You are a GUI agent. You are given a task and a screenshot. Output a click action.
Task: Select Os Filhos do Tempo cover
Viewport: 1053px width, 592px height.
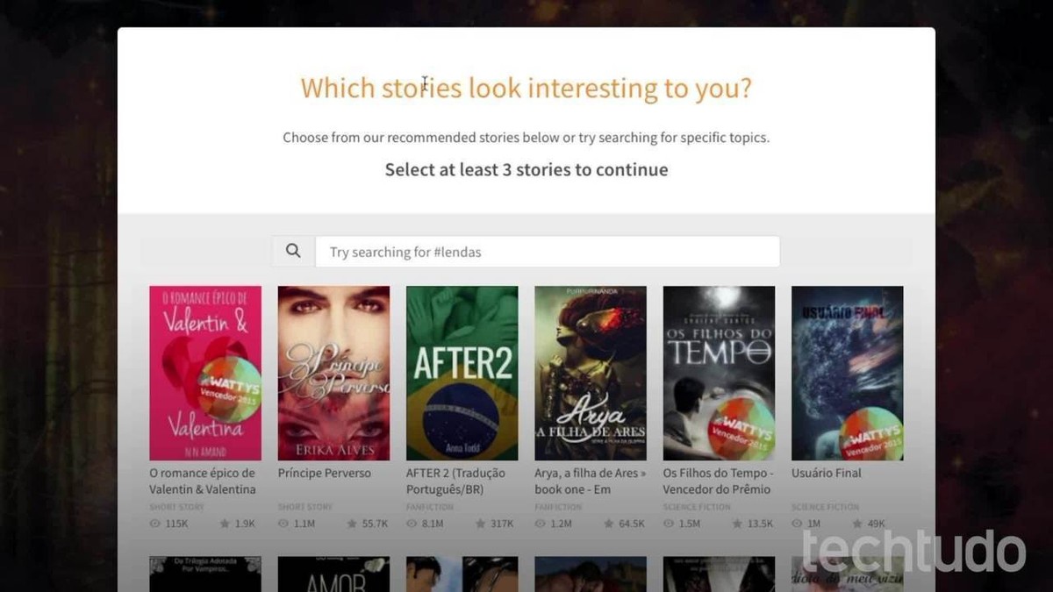[719, 373]
